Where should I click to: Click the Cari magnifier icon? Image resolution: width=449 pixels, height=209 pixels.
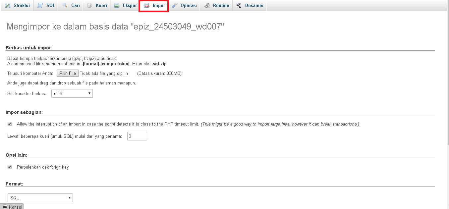(x=65, y=5)
